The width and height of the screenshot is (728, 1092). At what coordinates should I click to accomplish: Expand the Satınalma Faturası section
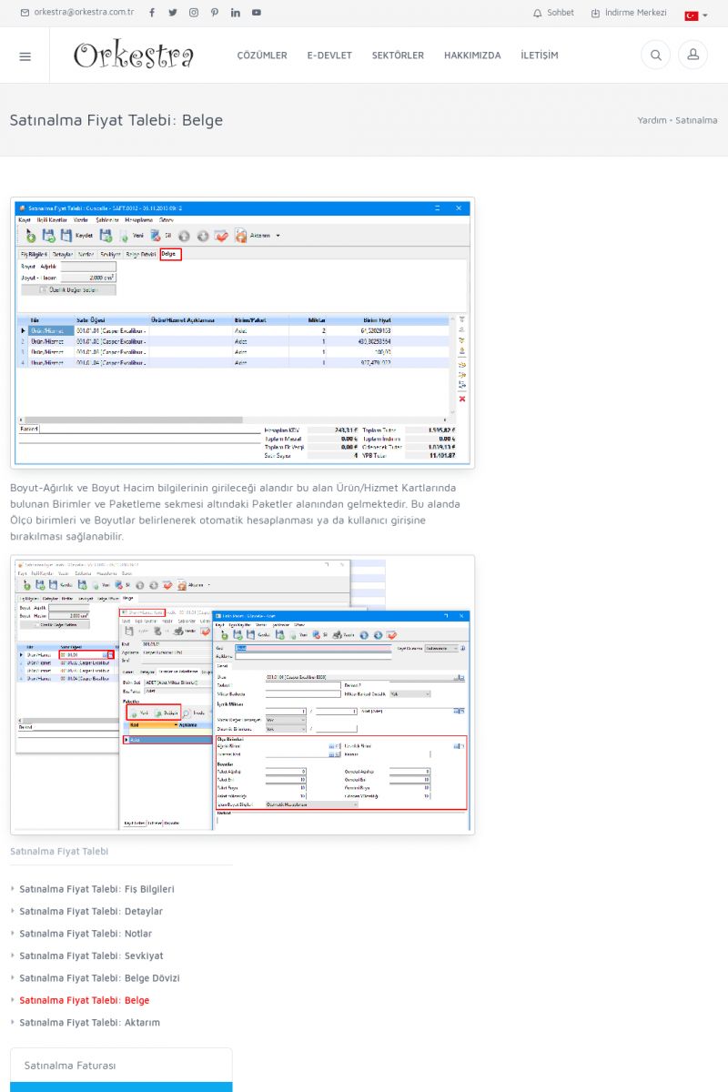pyautogui.click(x=121, y=1066)
